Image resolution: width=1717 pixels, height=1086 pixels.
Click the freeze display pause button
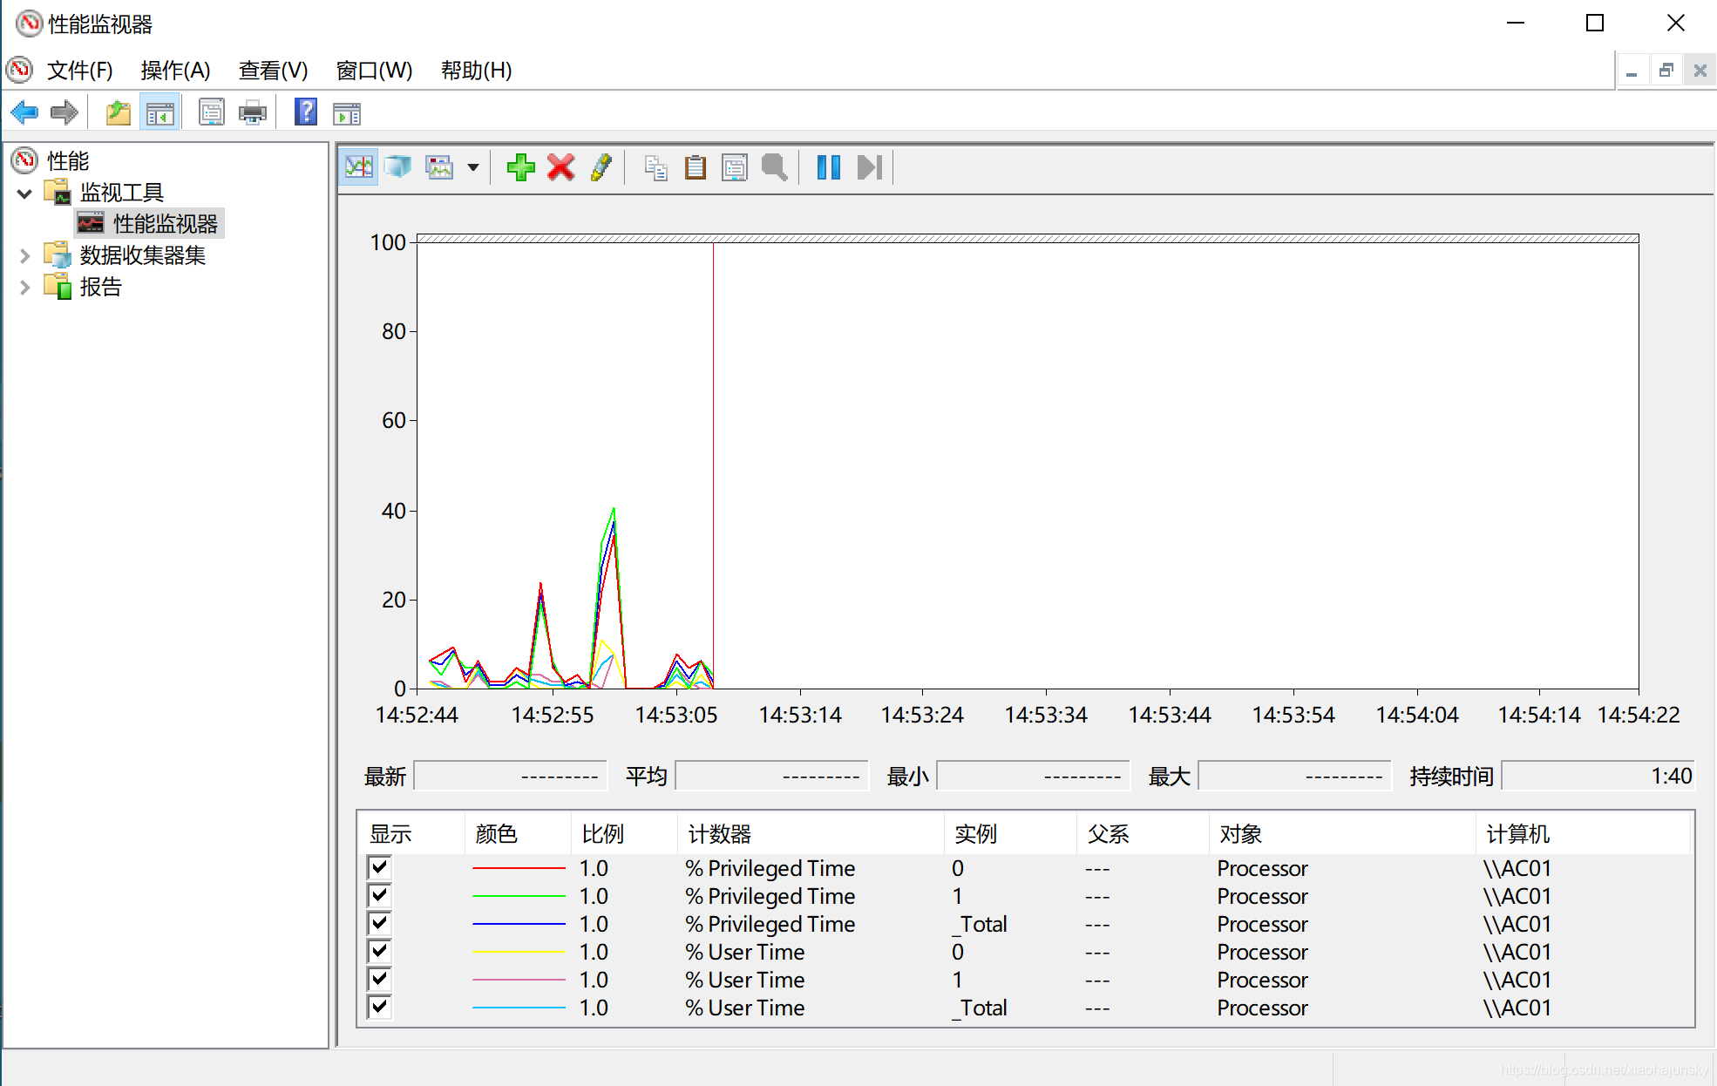pyautogui.click(x=828, y=167)
